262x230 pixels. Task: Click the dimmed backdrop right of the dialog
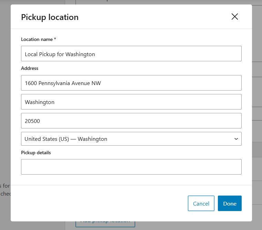click(x=257, y=103)
